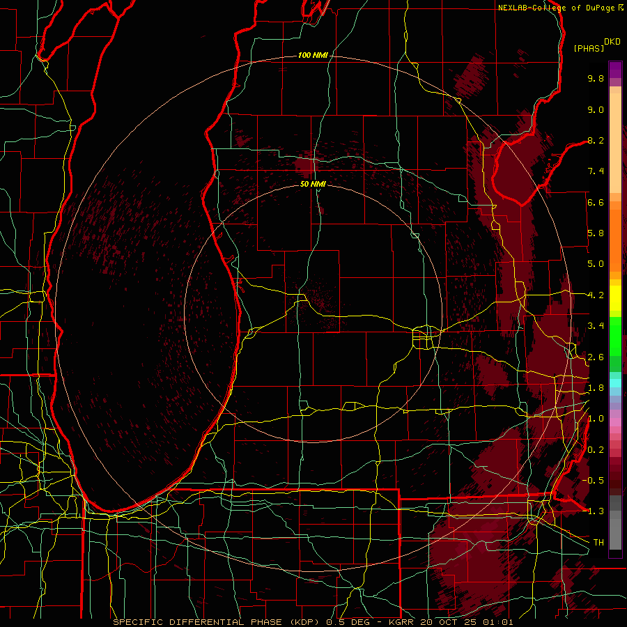The height and width of the screenshot is (627, 627).
Task: Click the 6.6 scale value
Action: click(x=596, y=202)
